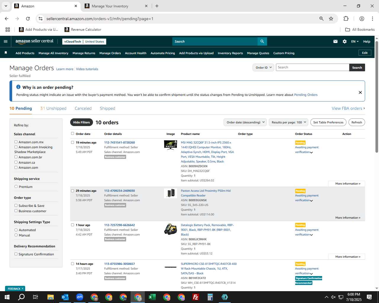The width and height of the screenshot is (379, 303).
Task: Select the Premium shipping service option
Action: [16, 187]
